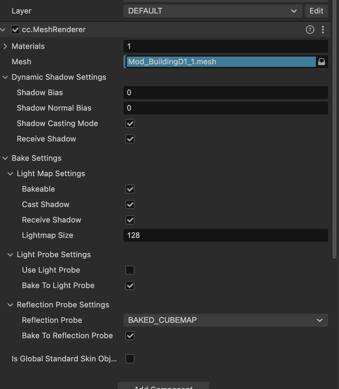Viewport: 339px width, 389px height.
Task: Enable Is Global Standard Skin Object
Action: point(130,359)
